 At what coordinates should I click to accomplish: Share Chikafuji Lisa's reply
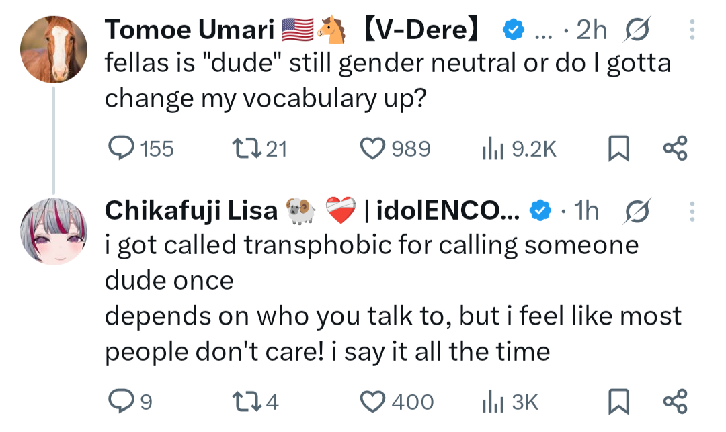(x=675, y=401)
